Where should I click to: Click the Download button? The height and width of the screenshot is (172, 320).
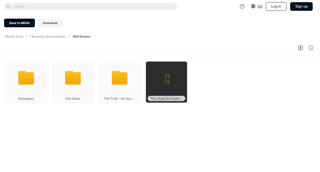pyautogui.click(x=50, y=23)
